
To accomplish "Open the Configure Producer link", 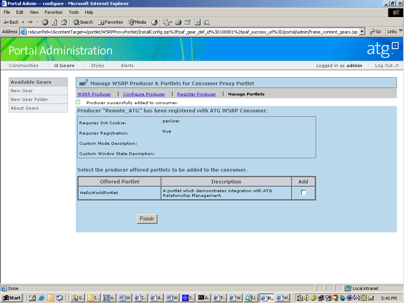I will click(x=144, y=94).
